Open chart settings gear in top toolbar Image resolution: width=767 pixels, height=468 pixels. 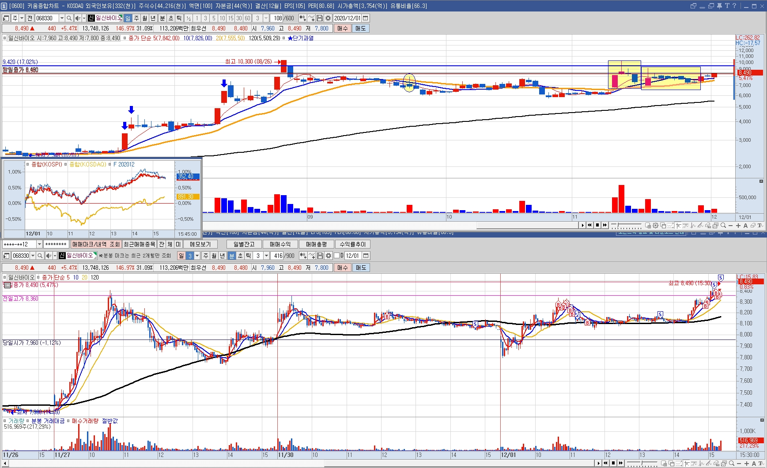click(x=328, y=18)
